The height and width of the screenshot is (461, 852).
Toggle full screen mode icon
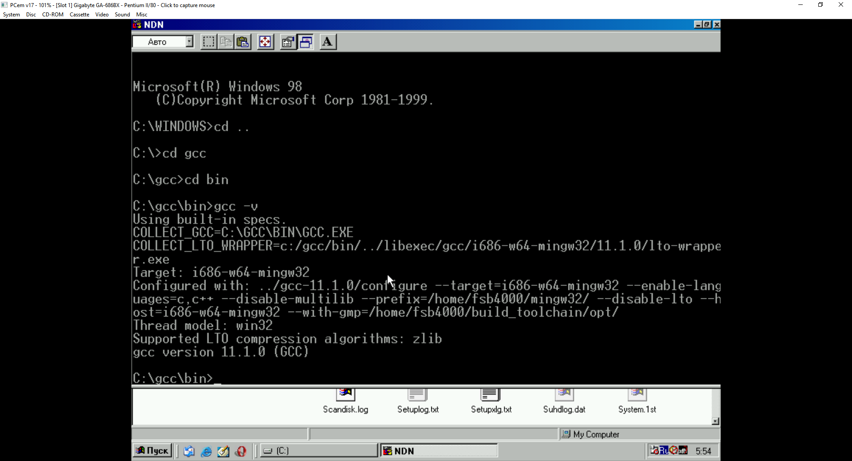click(x=265, y=42)
